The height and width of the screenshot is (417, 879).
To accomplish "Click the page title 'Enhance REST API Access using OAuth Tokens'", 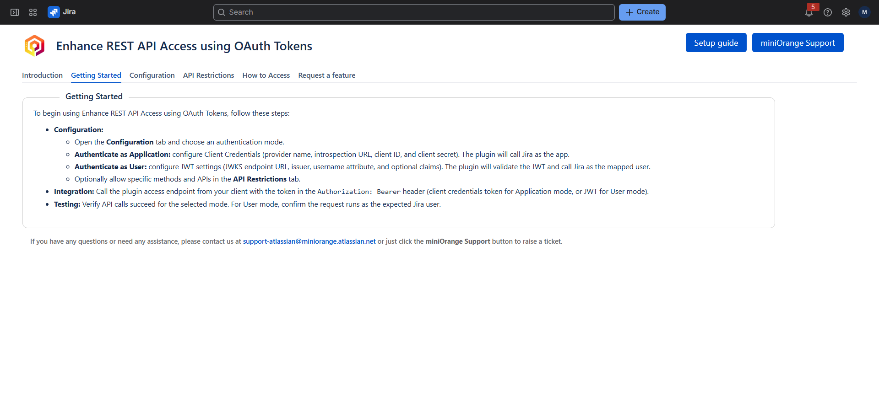I will [184, 46].
